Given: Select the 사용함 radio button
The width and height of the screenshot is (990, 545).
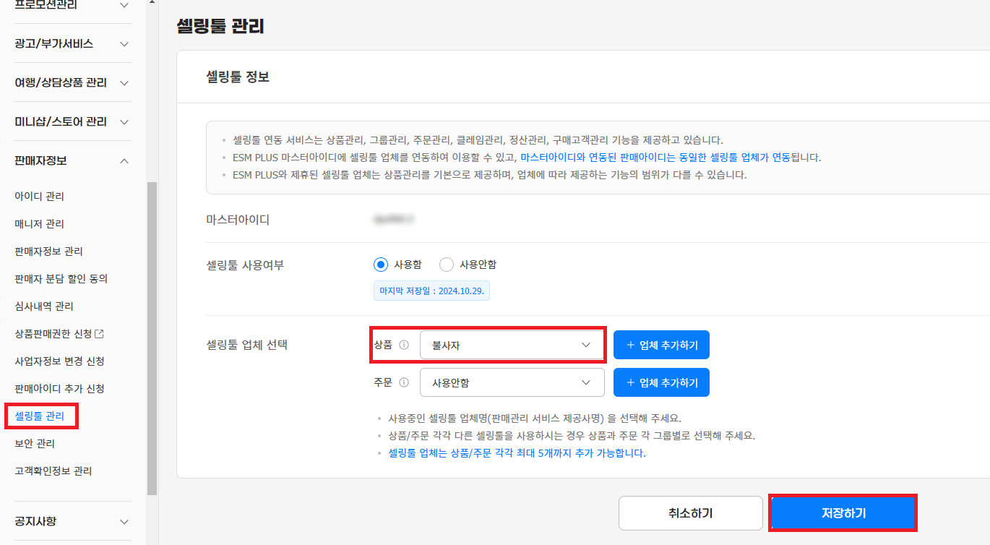Looking at the screenshot, I should (x=381, y=265).
